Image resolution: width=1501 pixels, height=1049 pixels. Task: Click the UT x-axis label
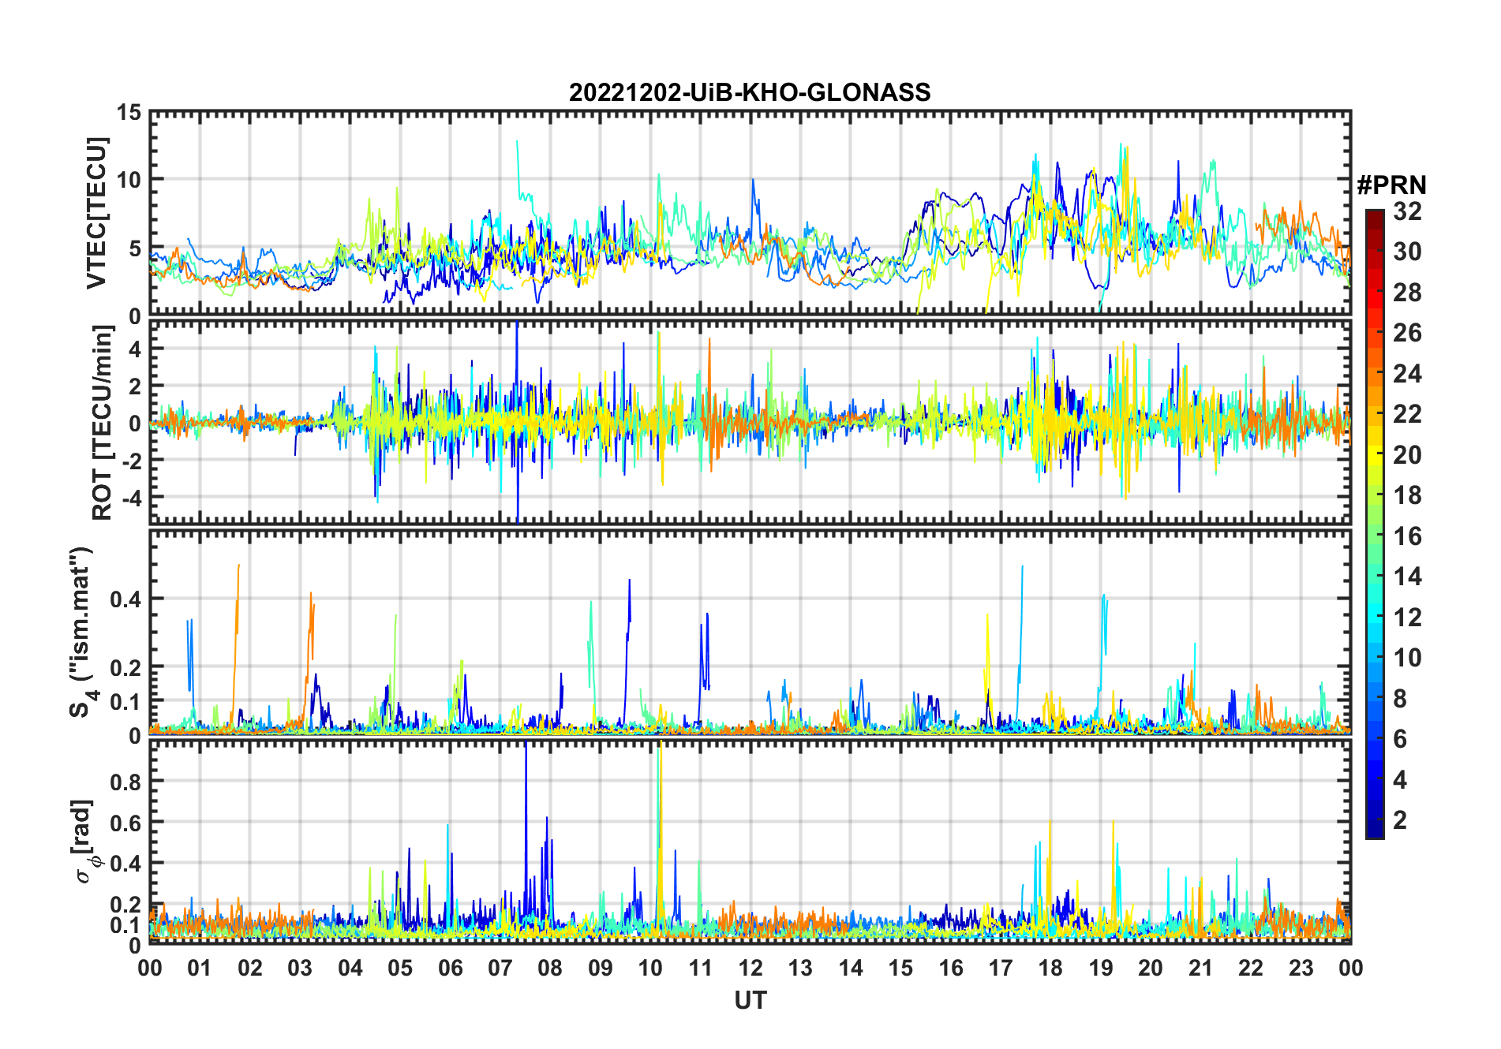click(x=750, y=1000)
